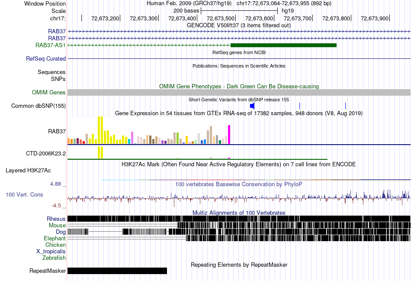Open the Layered H3K27Ac track label
411x281 pixels.
click(28, 170)
